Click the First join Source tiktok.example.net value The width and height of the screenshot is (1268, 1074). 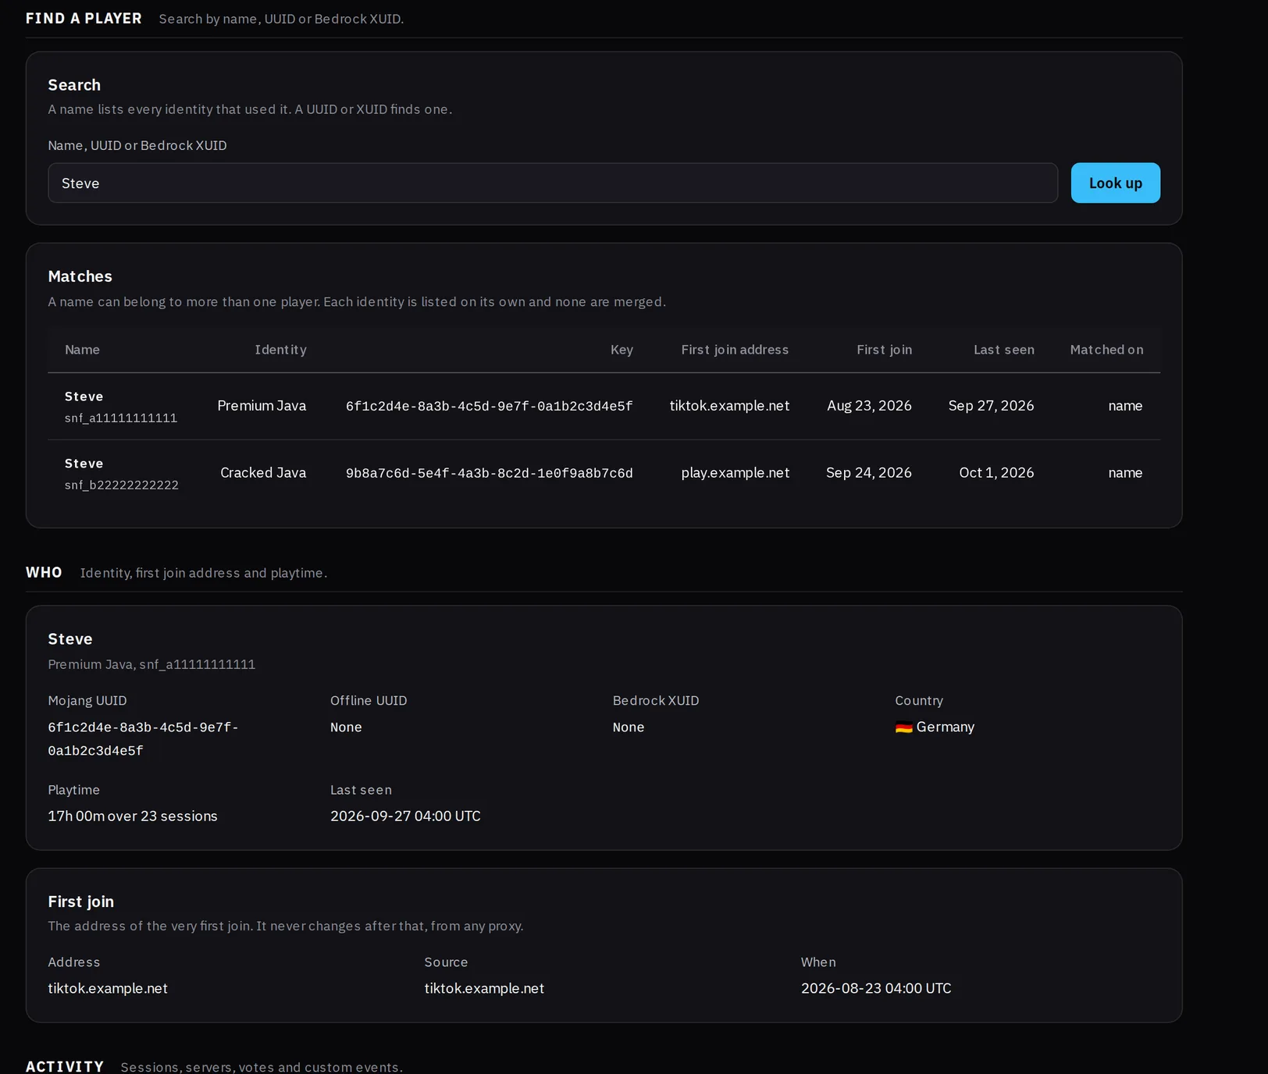click(x=484, y=989)
